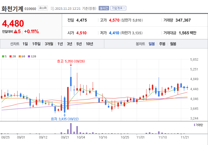Click the 고가 value 4,570
This screenshot has height=145, width=208.
click(x=114, y=20)
